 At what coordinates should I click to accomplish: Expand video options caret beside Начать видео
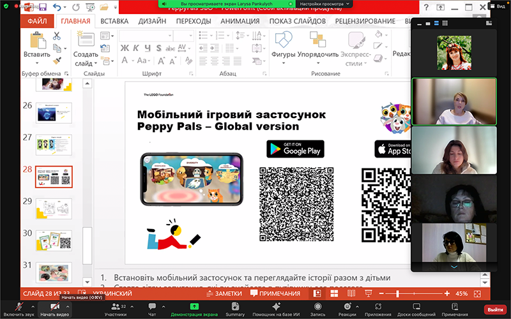point(68,306)
